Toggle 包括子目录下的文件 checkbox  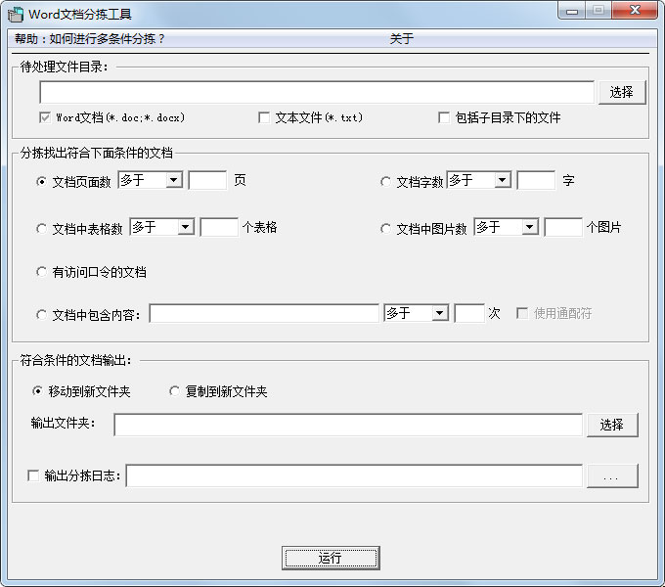(445, 117)
